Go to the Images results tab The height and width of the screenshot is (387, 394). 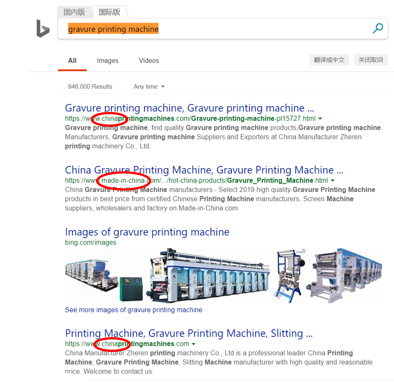tap(108, 61)
